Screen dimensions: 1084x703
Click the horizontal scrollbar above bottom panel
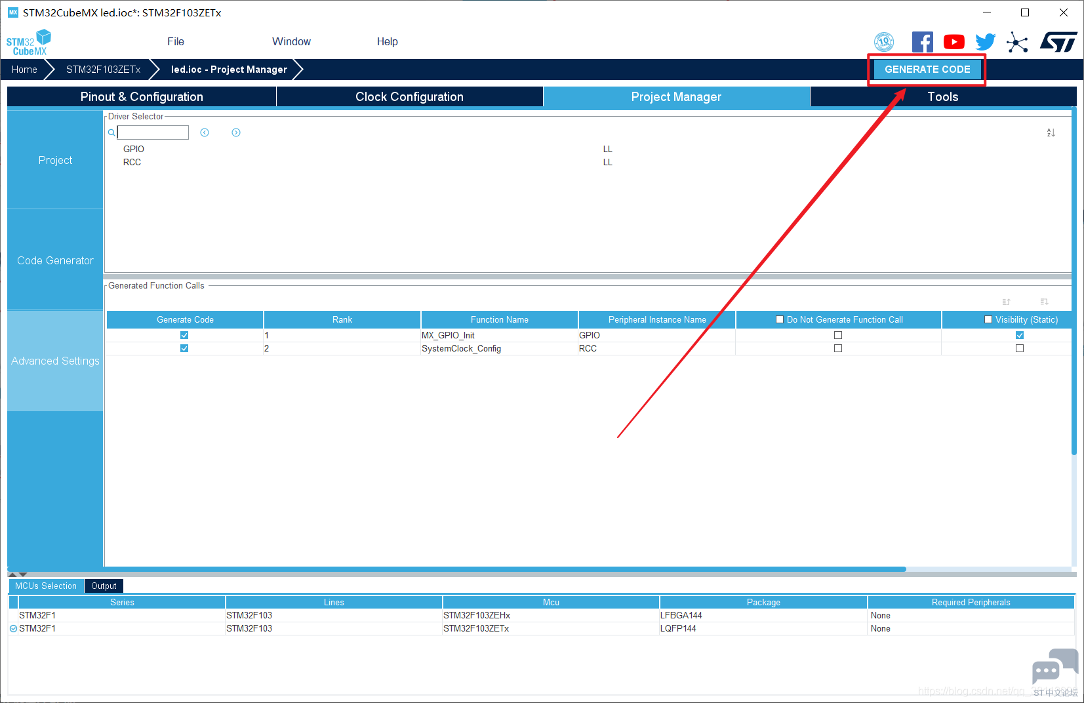pos(456,569)
